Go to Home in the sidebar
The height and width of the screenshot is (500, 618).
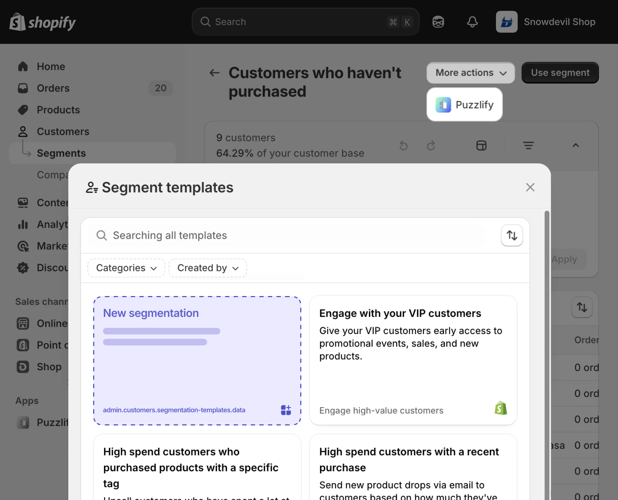[51, 67]
